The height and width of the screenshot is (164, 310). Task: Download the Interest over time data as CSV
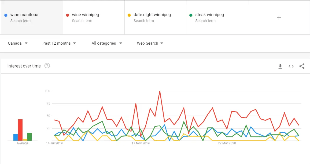tap(280, 66)
